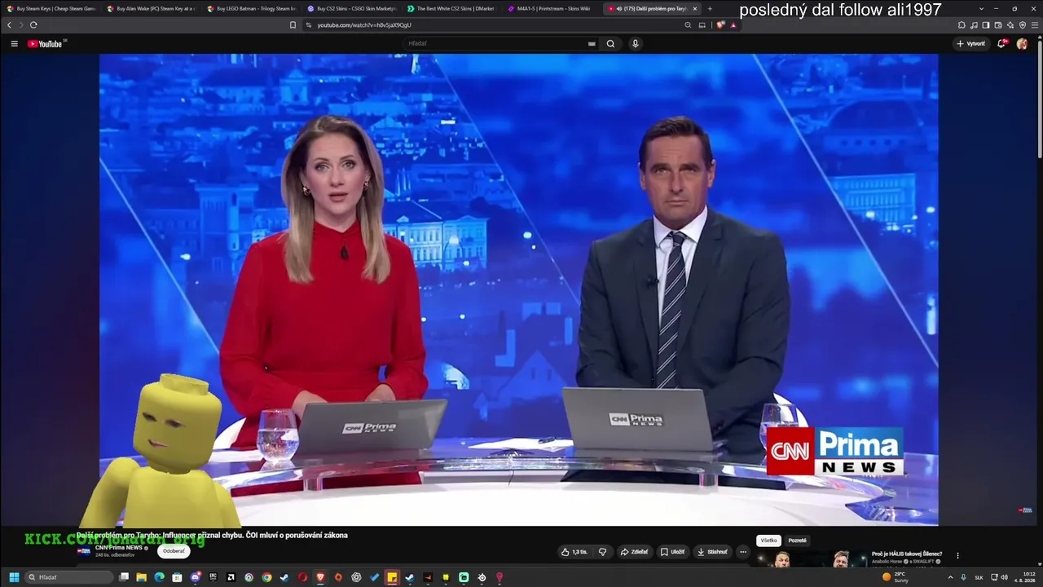
Task: Select the Pozreté filter chip
Action: pyautogui.click(x=798, y=541)
